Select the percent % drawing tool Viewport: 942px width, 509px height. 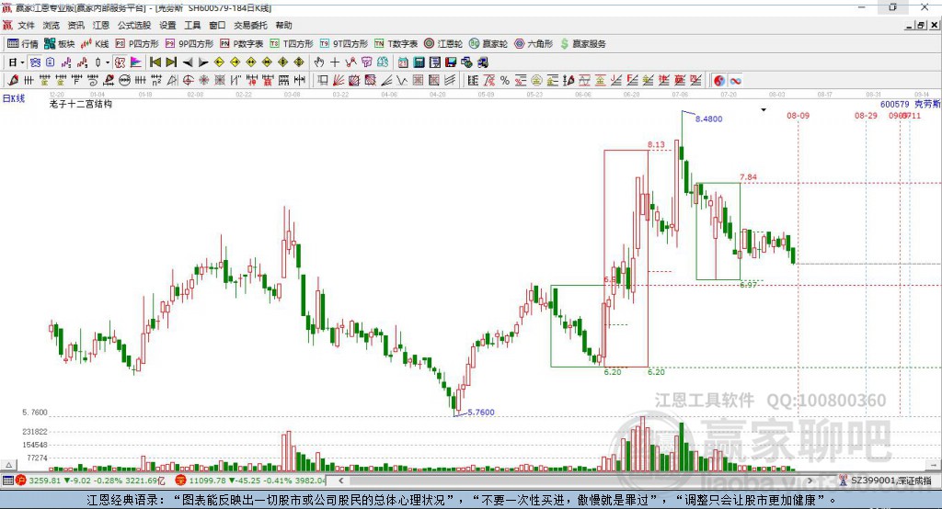pos(505,81)
